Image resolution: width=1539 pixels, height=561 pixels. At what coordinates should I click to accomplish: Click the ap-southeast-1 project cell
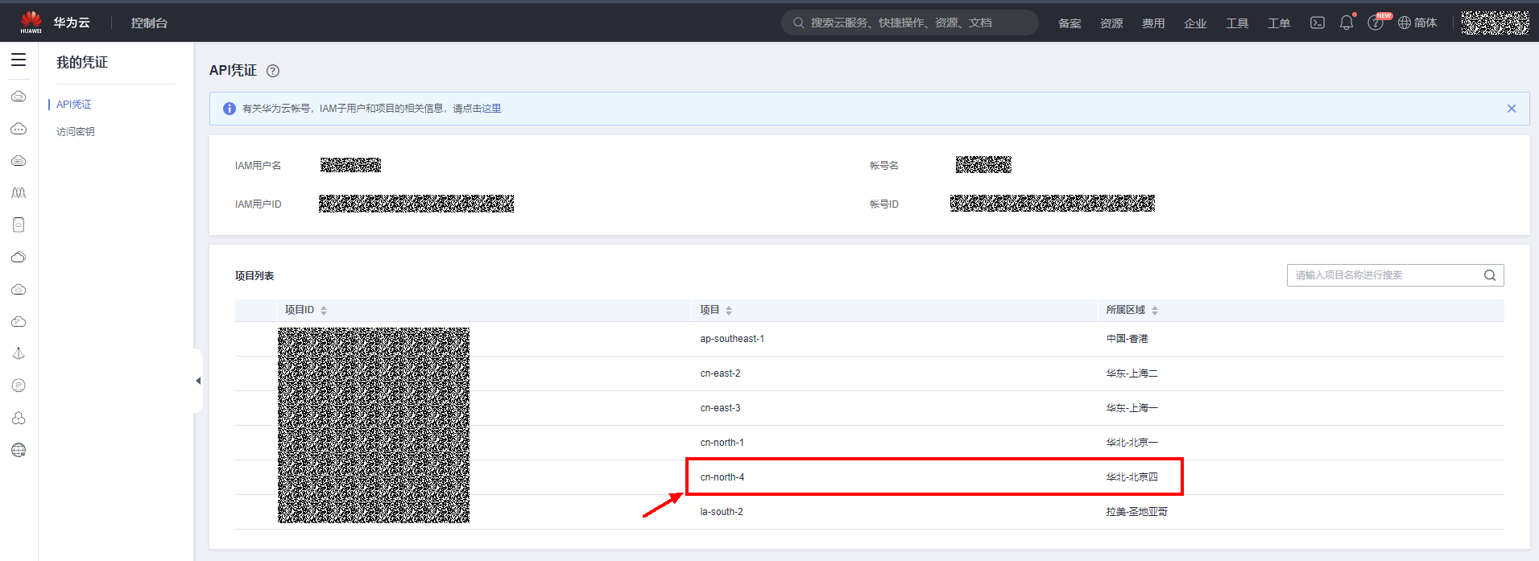(x=732, y=339)
